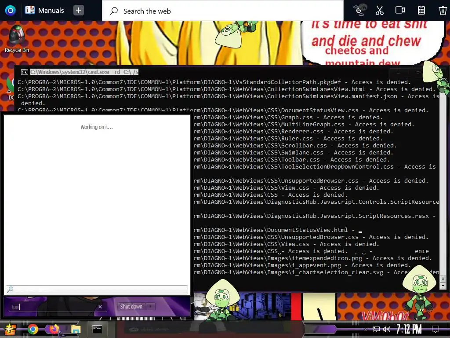This screenshot has width=450, height=338.
Task: Launch Firefox from the taskbar
Action: coord(54,329)
